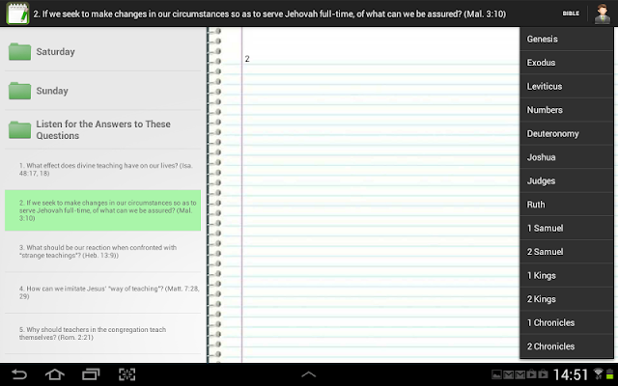Choose 1 Chronicles from Bible list
This screenshot has height=386, width=618.
(567, 322)
